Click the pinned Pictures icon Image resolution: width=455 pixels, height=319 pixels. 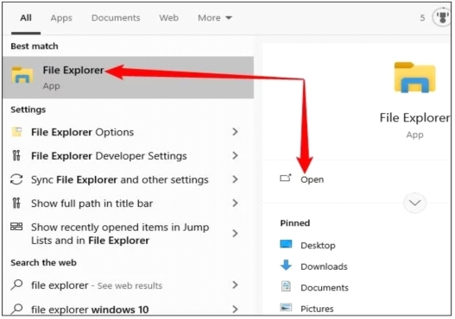click(x=286, y=307)
